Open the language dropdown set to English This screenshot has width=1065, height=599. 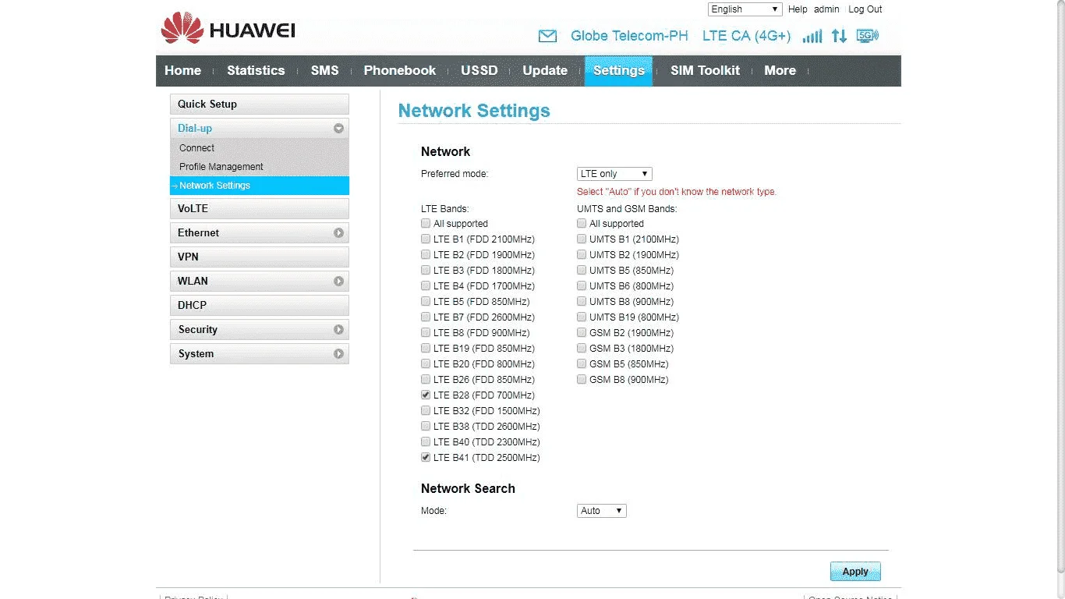pyautogui.click(x=745, y=9)
